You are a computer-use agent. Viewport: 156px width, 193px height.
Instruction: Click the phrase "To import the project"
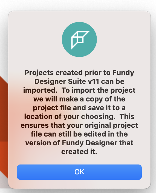(x=99, y=90)
